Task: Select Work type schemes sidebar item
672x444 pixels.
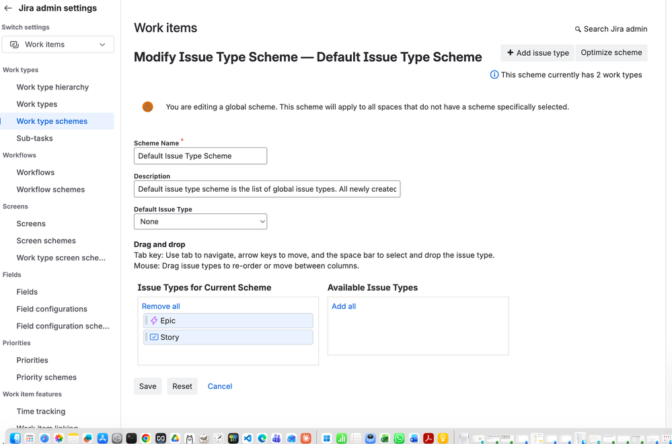Action: pyautogui.click(x=52, y=121)
